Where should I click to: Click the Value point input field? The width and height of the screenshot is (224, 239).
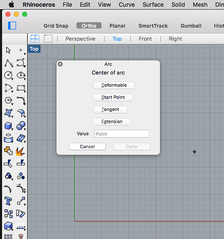click(x=122, y=134)
